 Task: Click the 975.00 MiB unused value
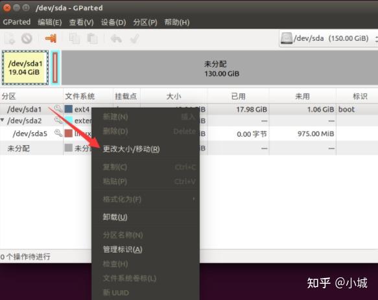coord(316,133)
